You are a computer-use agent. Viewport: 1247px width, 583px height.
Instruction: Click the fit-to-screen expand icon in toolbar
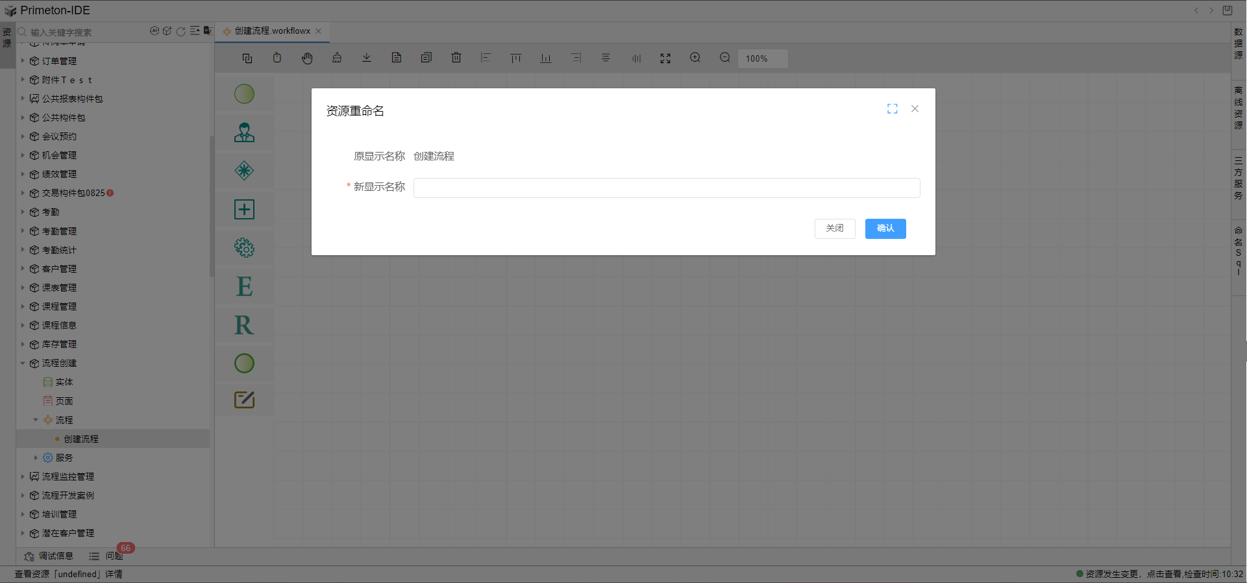665,58
